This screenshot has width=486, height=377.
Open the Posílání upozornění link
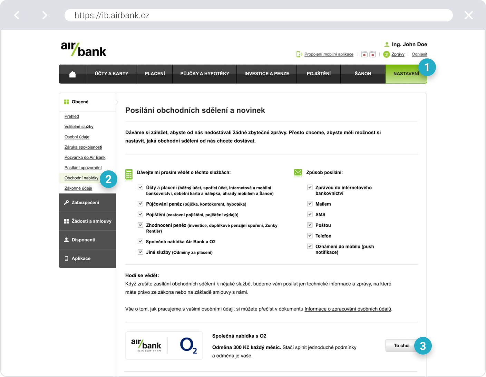[83, 168]
